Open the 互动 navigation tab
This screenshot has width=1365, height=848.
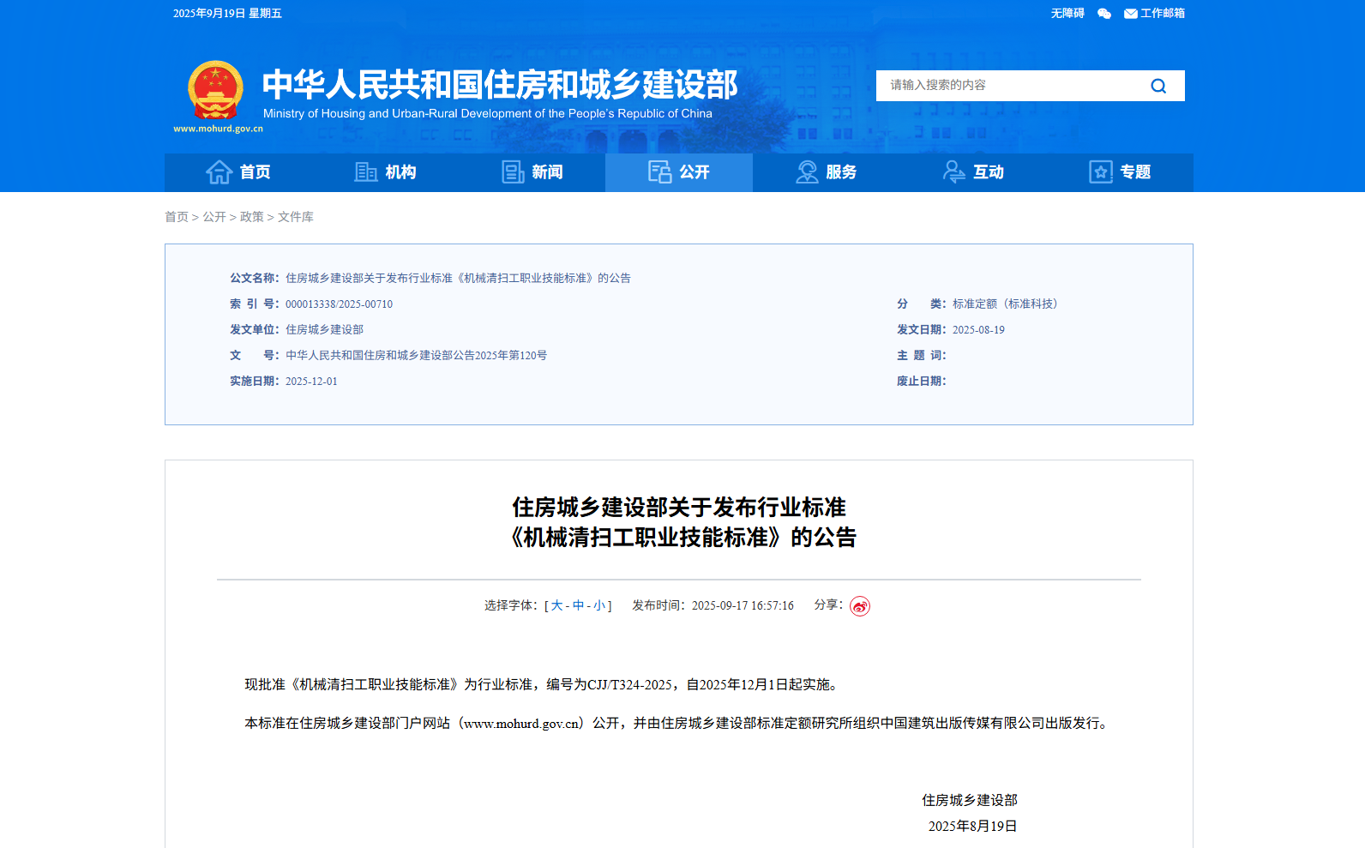point(972,172)
